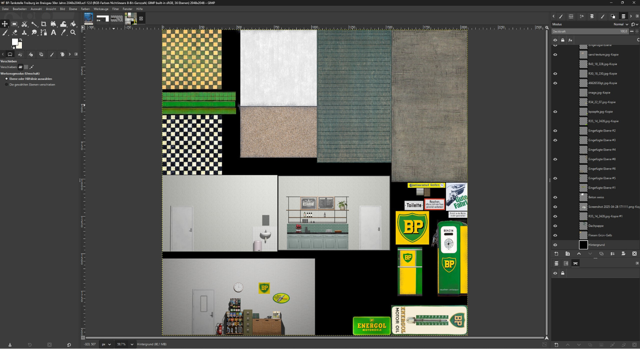
Task: Click the cream background color swatch
Action: click(x=20, y=46)
